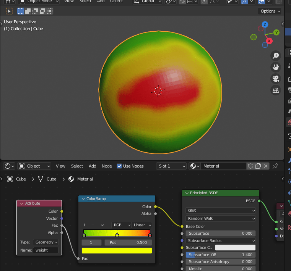
Task: Open the Node menu
Action: [x=107, y=166]
